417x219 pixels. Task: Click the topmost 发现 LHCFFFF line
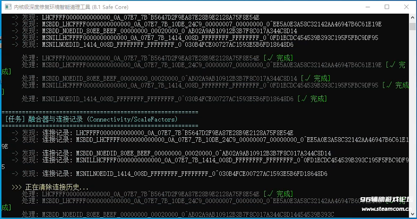coord(150,17)
